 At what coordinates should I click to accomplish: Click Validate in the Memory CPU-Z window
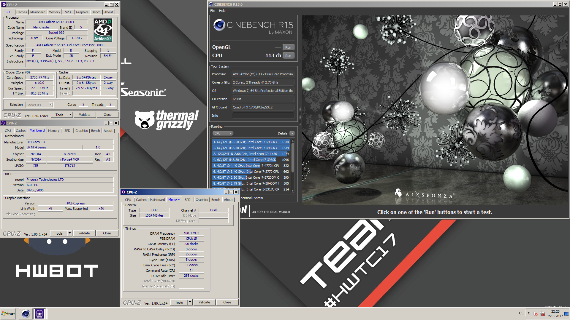(204, 302)
